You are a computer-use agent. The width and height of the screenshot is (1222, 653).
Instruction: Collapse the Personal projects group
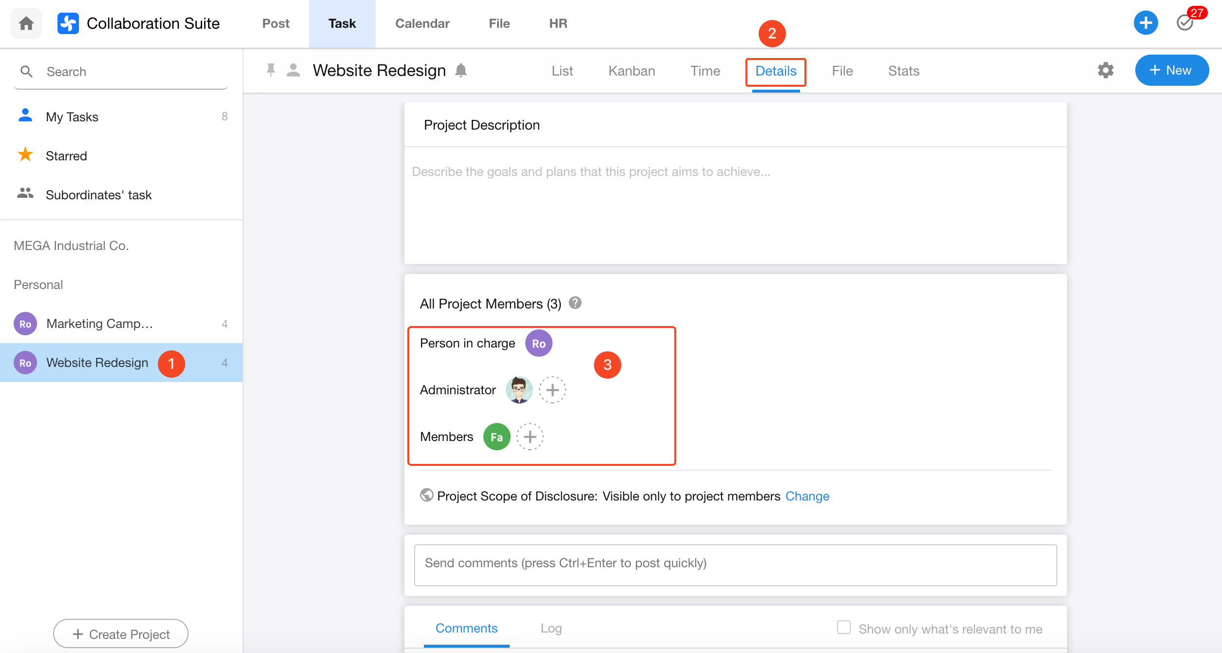(38, 285)
